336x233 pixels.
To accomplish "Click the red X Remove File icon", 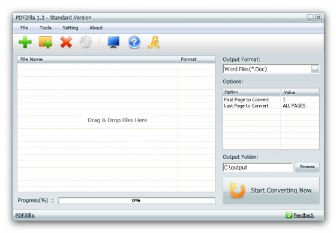I will coord(66,42).
